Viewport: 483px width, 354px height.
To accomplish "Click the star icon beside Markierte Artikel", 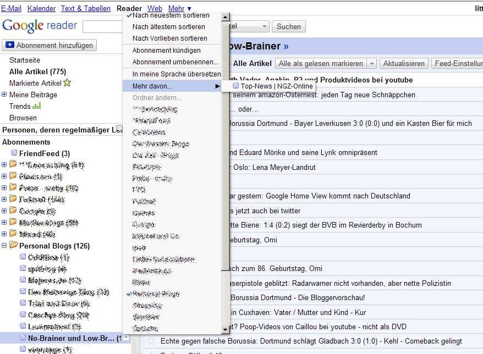I will [x=67, y=83].
